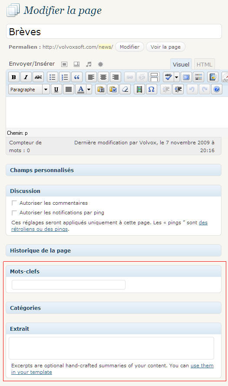This screenshot has width=228, height=386.
Task: Click the Voir la page button
Action: click(x=165, y=47)
